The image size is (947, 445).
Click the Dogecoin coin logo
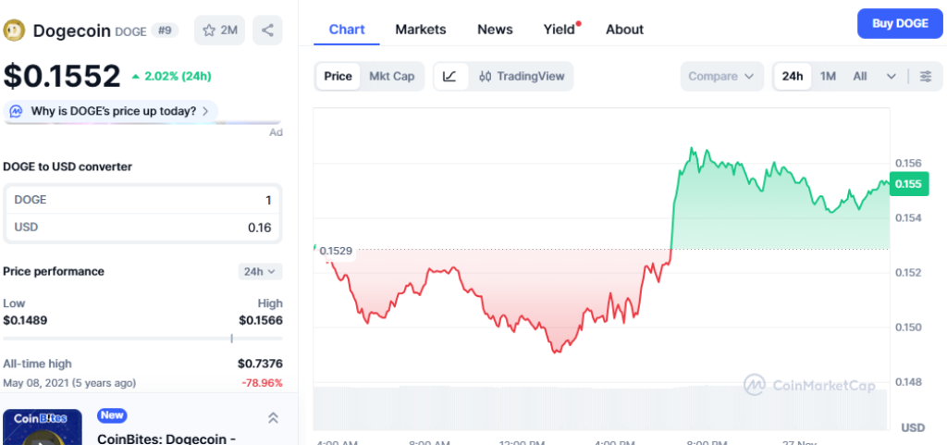point(14,30)
